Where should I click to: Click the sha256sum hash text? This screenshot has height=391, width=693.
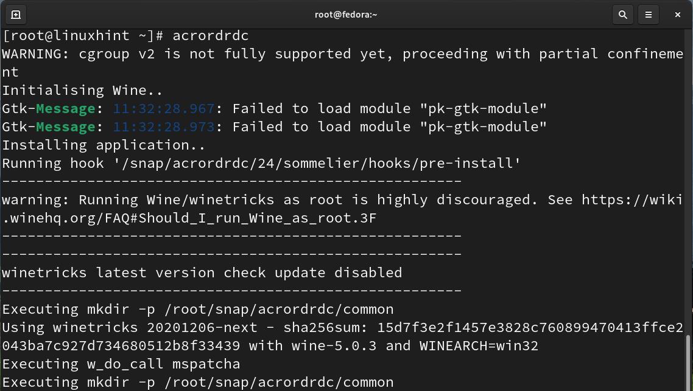click(x=530, y=327)
